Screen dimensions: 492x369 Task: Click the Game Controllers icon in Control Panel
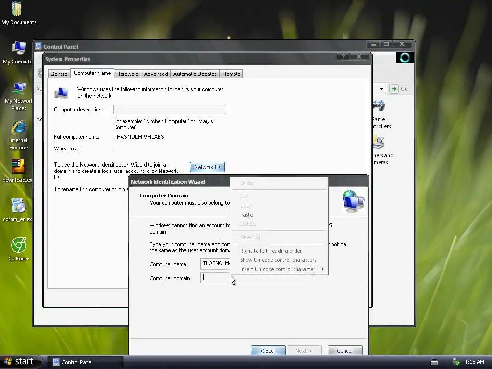click(x=379, y=107)
